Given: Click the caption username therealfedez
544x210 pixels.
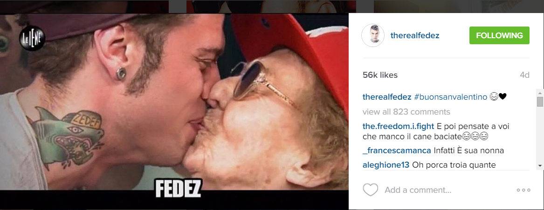Looking at the screenshot, I should click(x=387, y=97).
